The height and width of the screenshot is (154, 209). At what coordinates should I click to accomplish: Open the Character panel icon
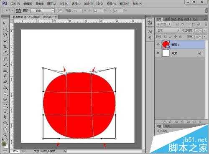(x=150, y=32)
